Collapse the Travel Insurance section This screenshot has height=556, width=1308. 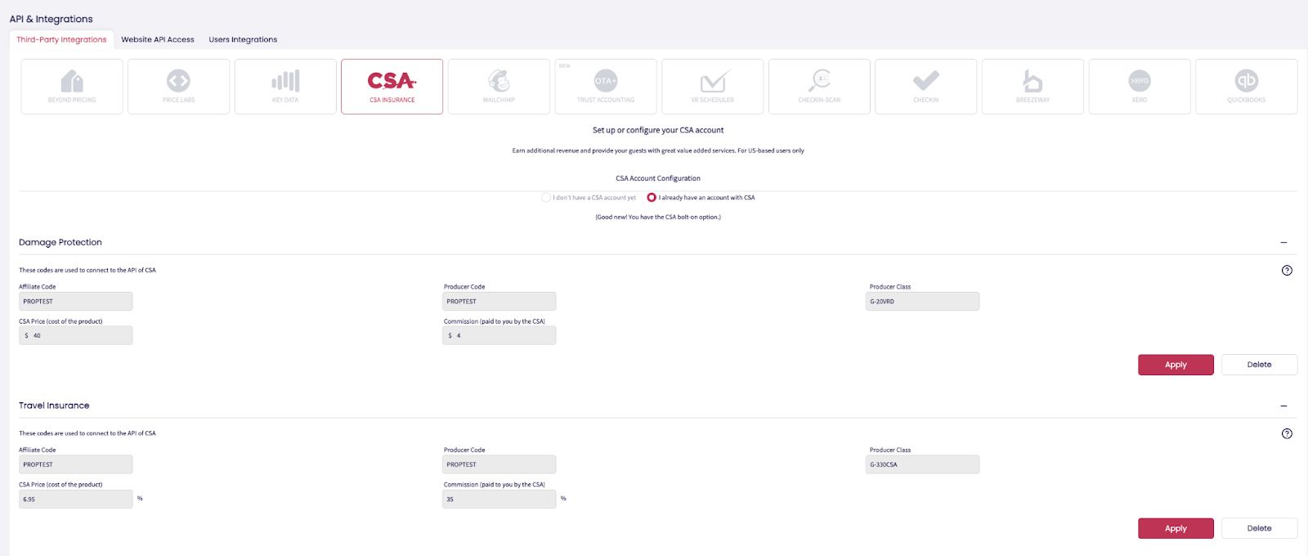tap(1283, 406)
